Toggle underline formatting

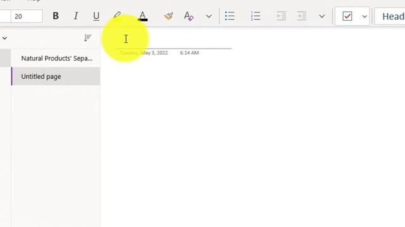click(96, 16)
